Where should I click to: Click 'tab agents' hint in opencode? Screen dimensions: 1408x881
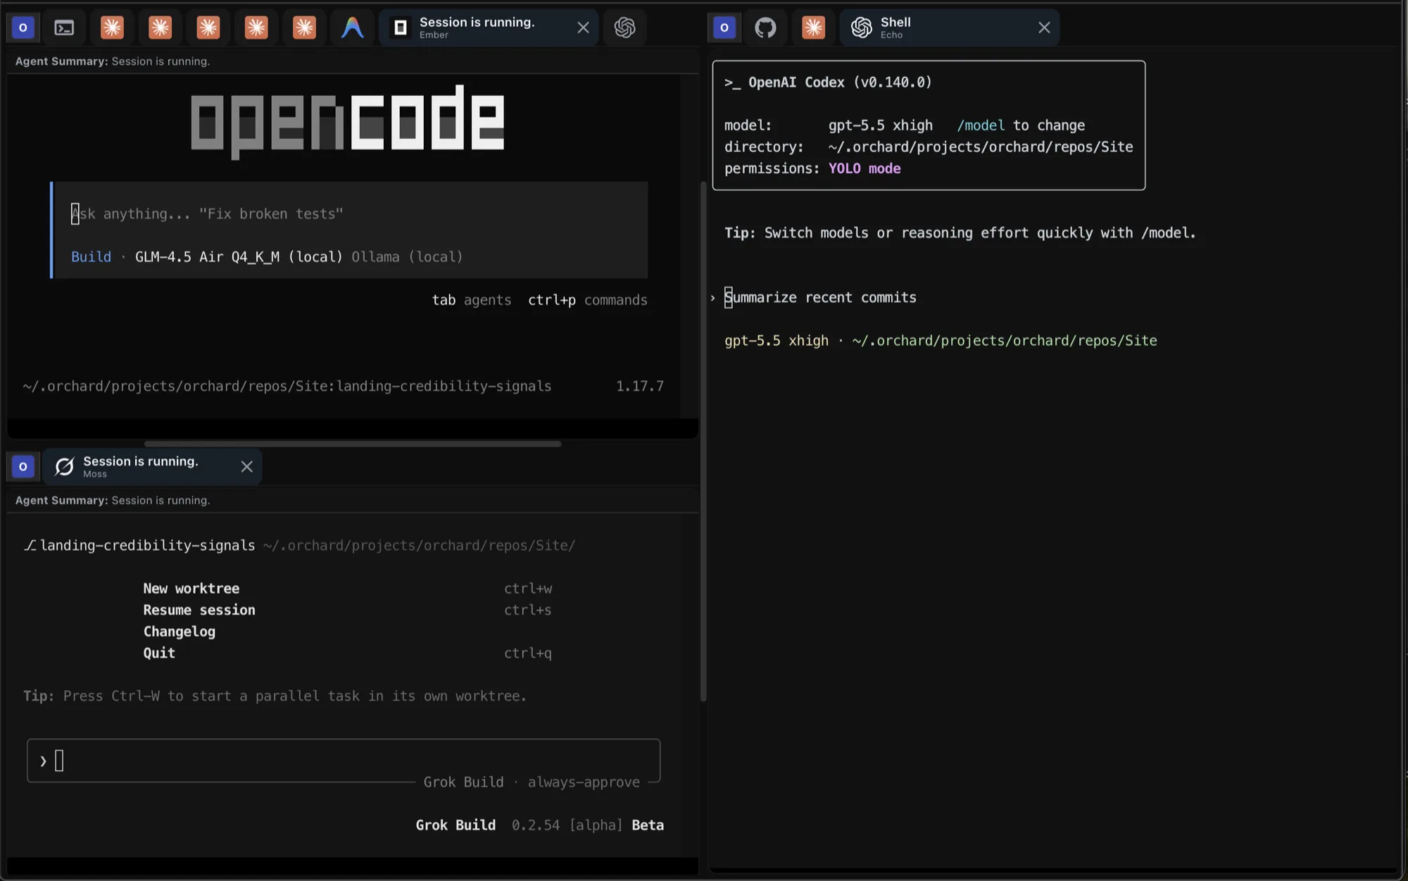pos(472,300)
